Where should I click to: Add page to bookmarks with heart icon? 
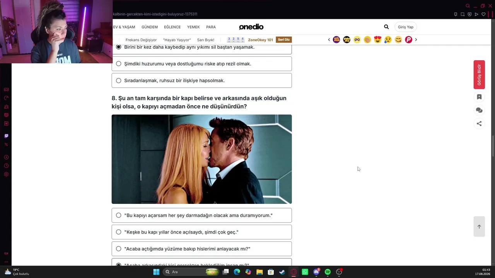pos(483,14)
